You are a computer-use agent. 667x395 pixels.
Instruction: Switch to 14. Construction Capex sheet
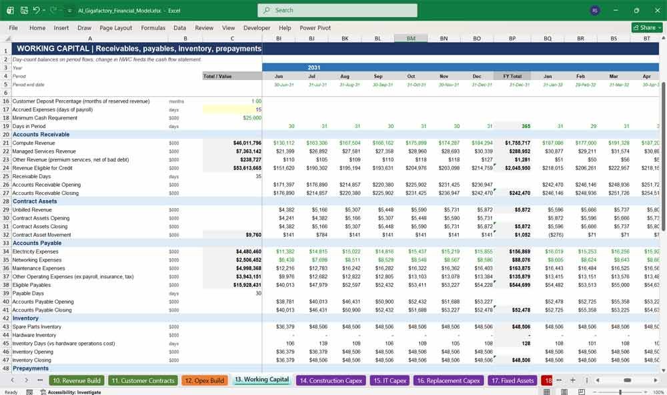(331, 380)
